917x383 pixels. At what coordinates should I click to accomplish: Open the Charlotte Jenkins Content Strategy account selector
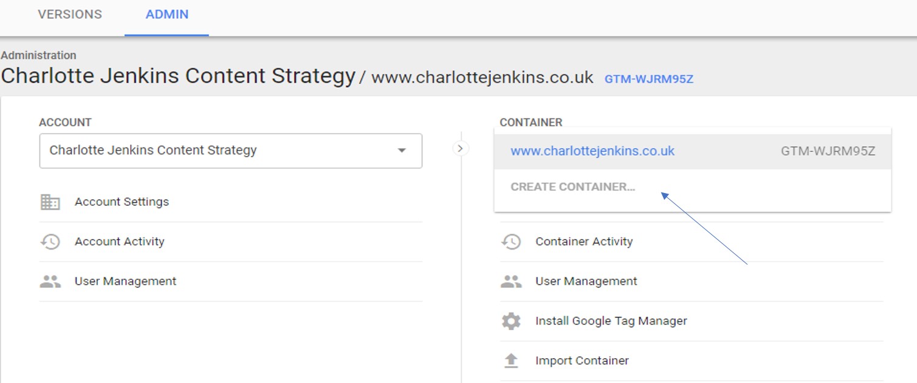(230, 151)
